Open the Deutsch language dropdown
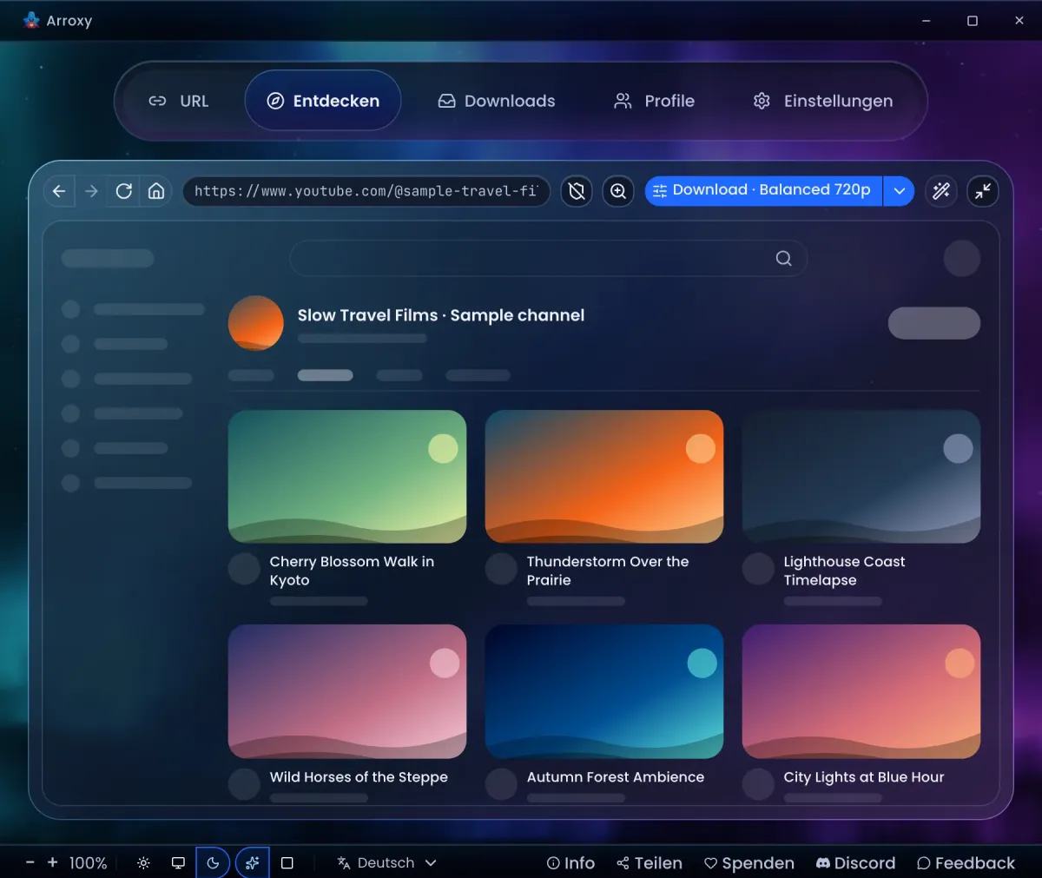The height and width of the screenshot is (878, 1042). click(386, 862)
